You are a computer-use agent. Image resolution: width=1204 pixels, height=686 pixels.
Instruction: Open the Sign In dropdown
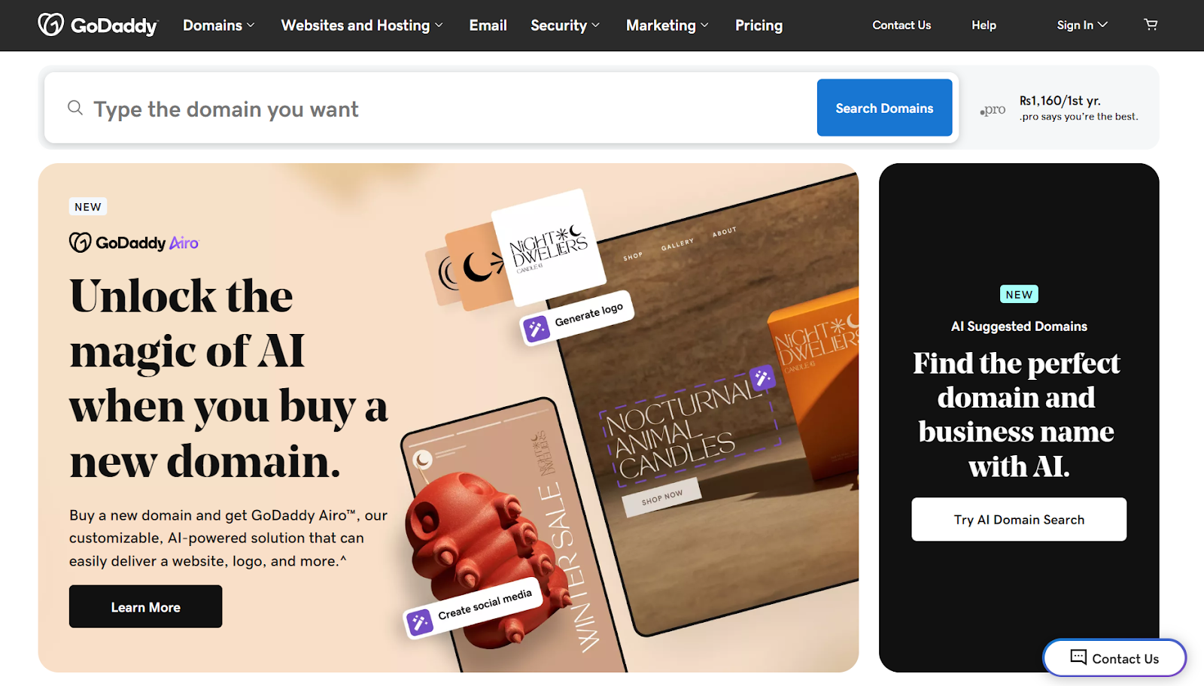pyautogui.click(x=1082, y=25)
